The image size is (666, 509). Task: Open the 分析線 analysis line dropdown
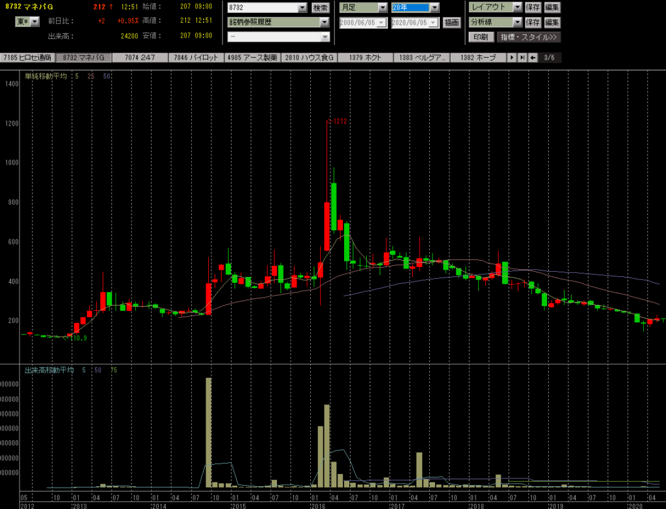point(517,22)
